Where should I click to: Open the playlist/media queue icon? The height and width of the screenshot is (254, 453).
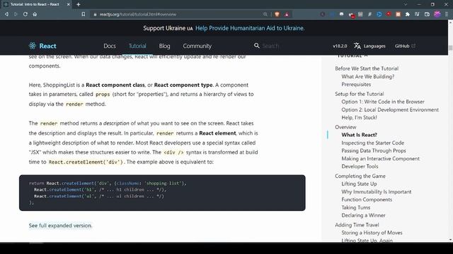pos(417,14)
